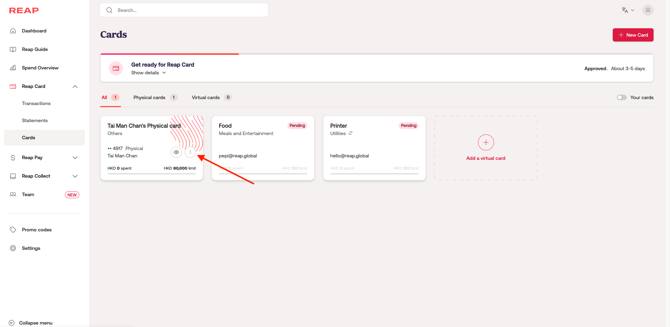The width and height of the screenshot is (670, 327).
Task: Collapse the Reap Card submenu
Action: pyautogui.click(x=75, y=87)
